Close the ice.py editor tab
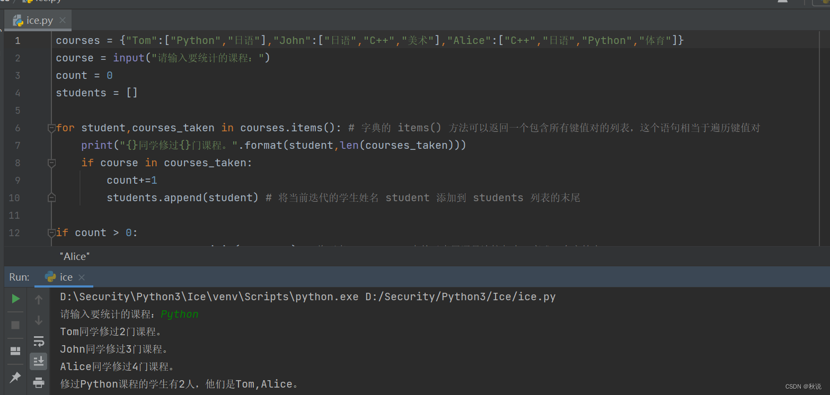Screen dimensions: 830x395 pos(63,21)
